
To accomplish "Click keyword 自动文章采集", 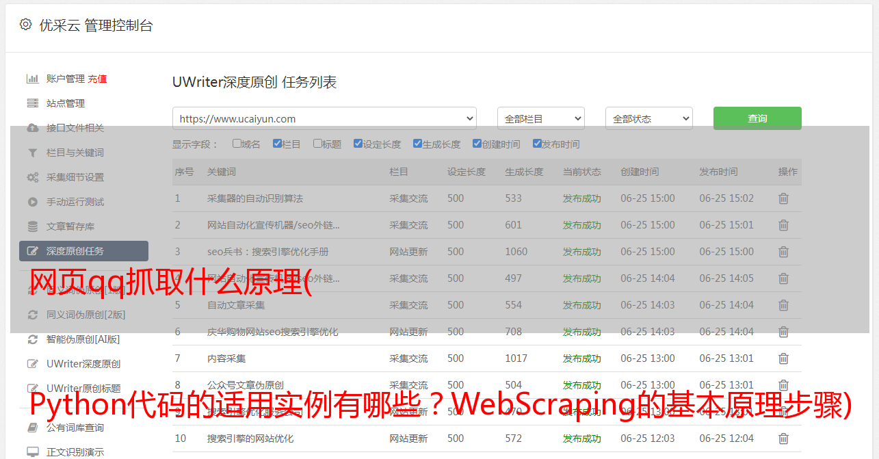I will pos(236,305).
